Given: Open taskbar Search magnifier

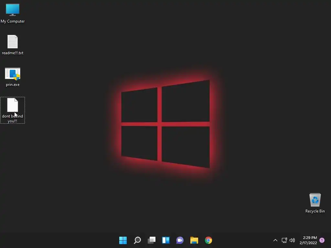Looking at the screenshot, I should [137, 240].
